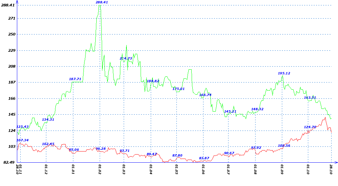Select the 01.06 date label
The width and height of the screenshot is (338, 186).
[x=203, y=169]
